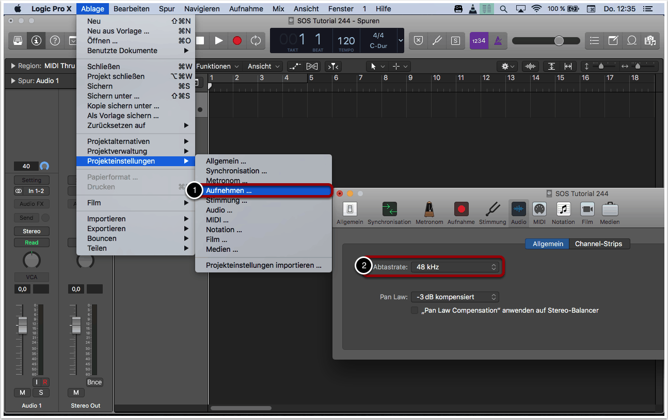668x420 pixels.
Task: Open the Notation settings icon
Action: coord(563,209)
